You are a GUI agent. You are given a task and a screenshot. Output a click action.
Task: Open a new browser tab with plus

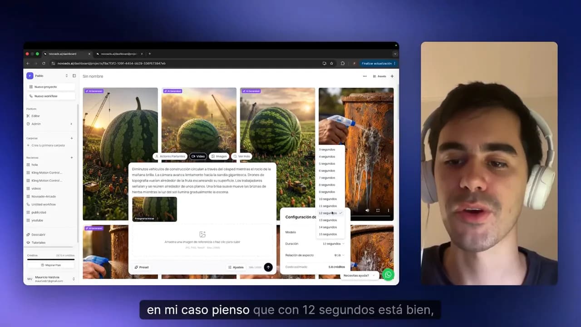point(150,54)
